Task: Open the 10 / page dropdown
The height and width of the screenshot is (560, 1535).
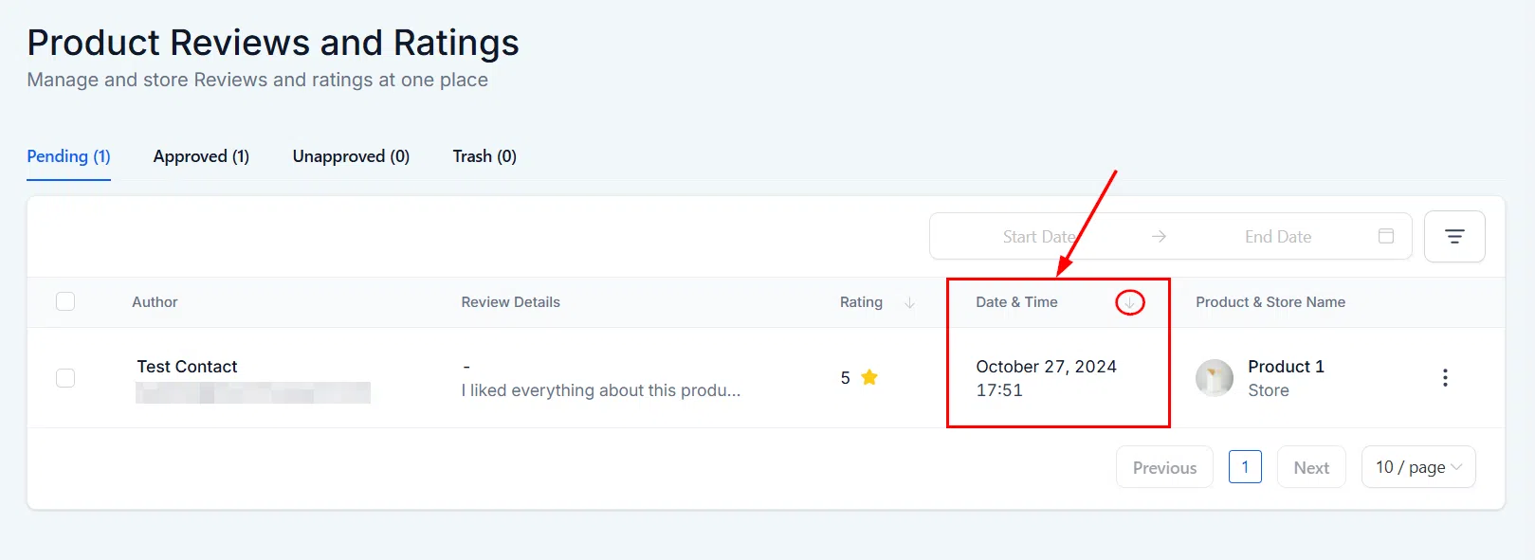Action: coord(1418,467)
